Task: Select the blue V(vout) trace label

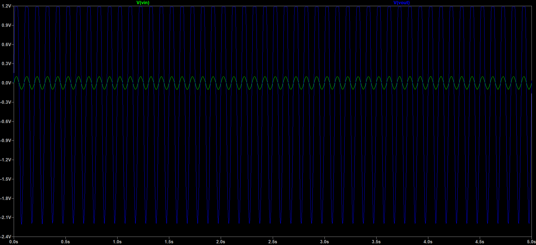Action: point(401,3)
